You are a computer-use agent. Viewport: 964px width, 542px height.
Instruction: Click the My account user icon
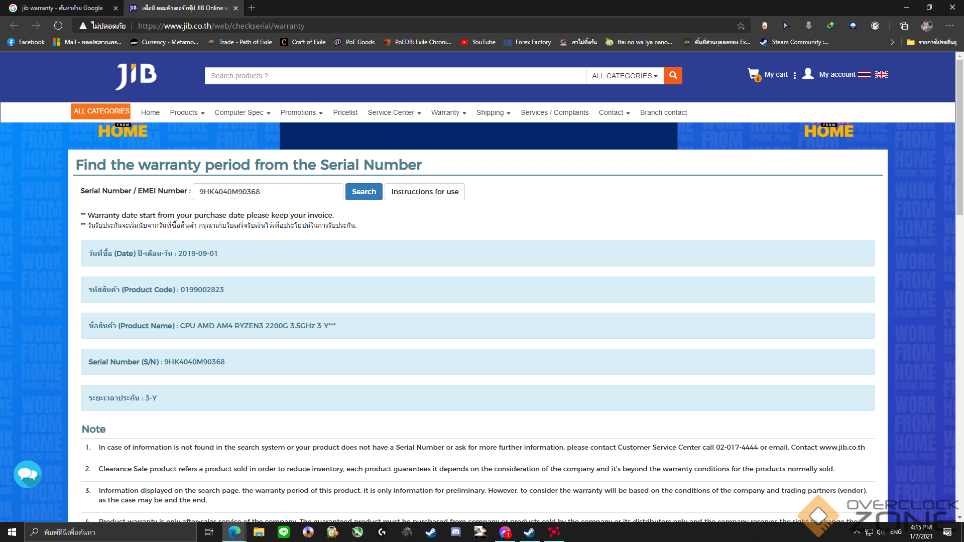[x=808, y=74]
